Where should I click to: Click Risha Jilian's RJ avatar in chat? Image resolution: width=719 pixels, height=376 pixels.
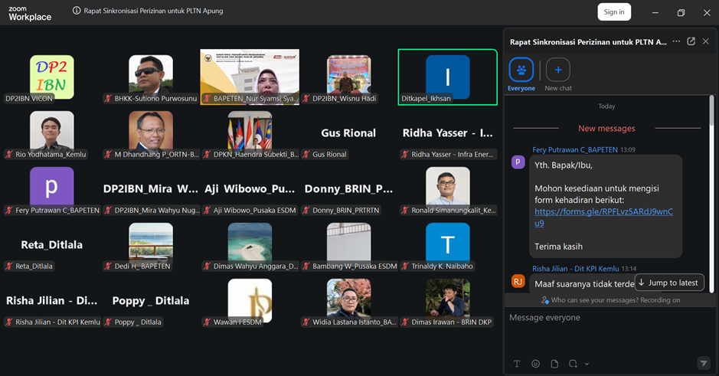pyautogui.click(x=518, y=281)
